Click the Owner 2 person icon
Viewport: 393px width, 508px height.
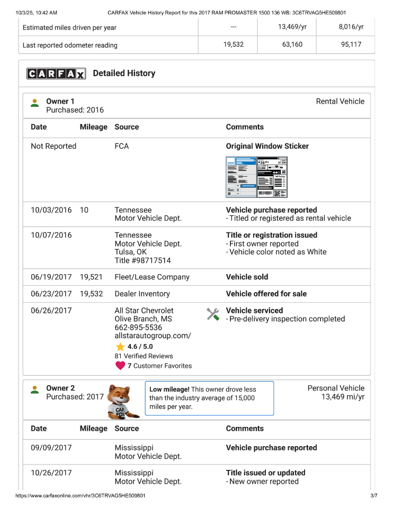tap(35, 389)
